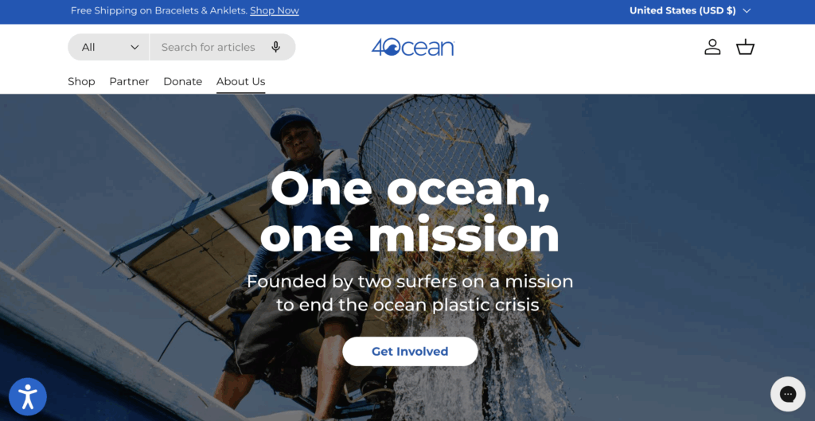Start voice search with microphone icon
The width and height of the screenshot is (815, 421).
click(276, 47)
